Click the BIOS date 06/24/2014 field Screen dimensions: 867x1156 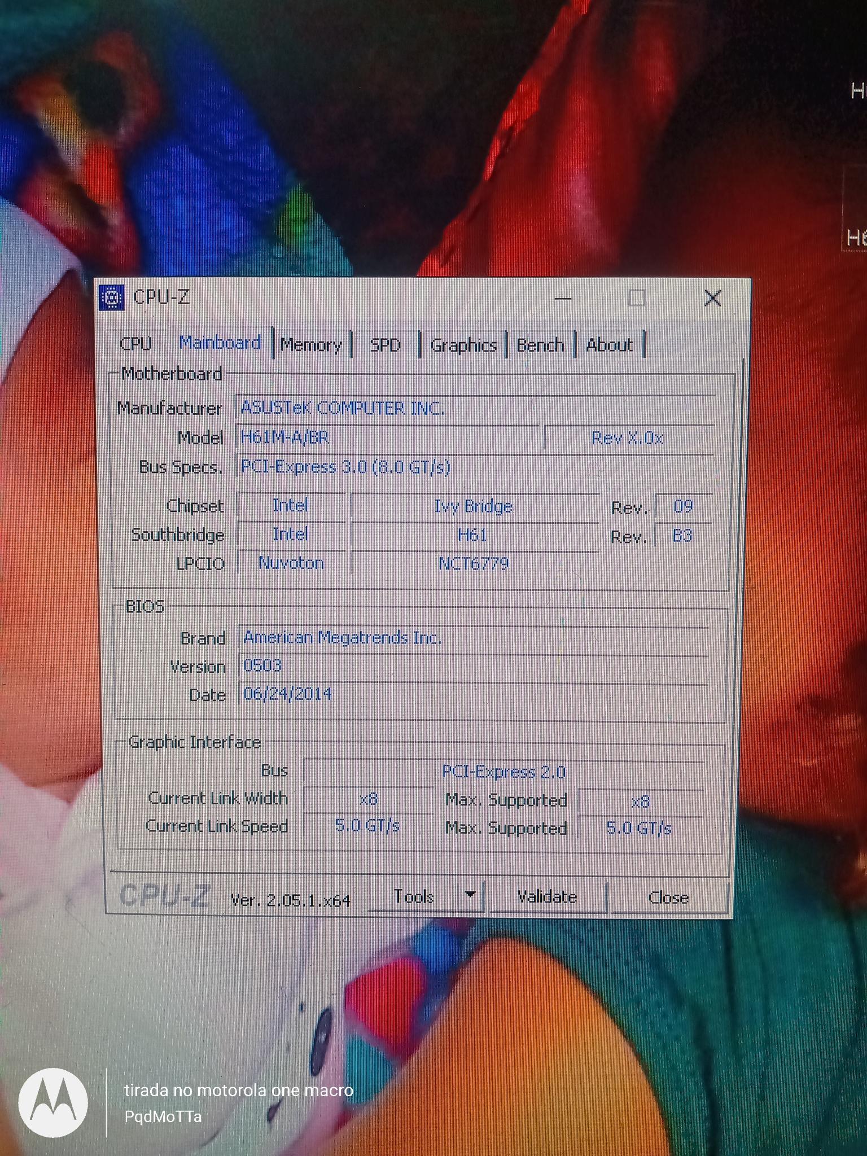474,694
